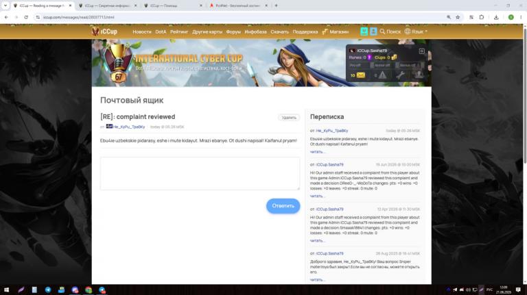Delete the message with Удалить button

(289, 118)
